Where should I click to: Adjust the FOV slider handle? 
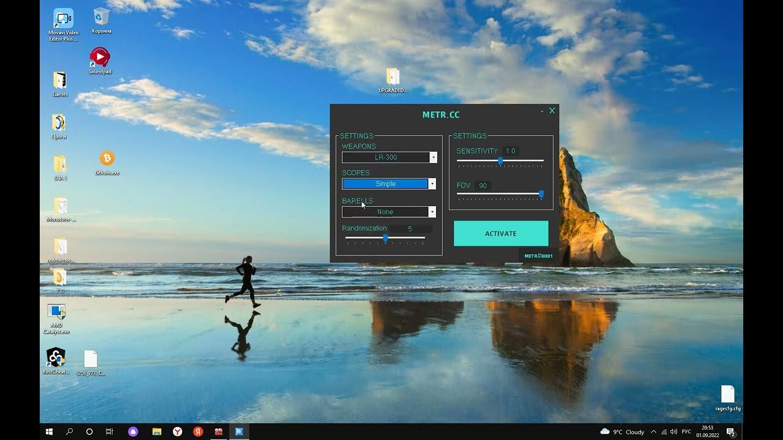tap(541, 194)
